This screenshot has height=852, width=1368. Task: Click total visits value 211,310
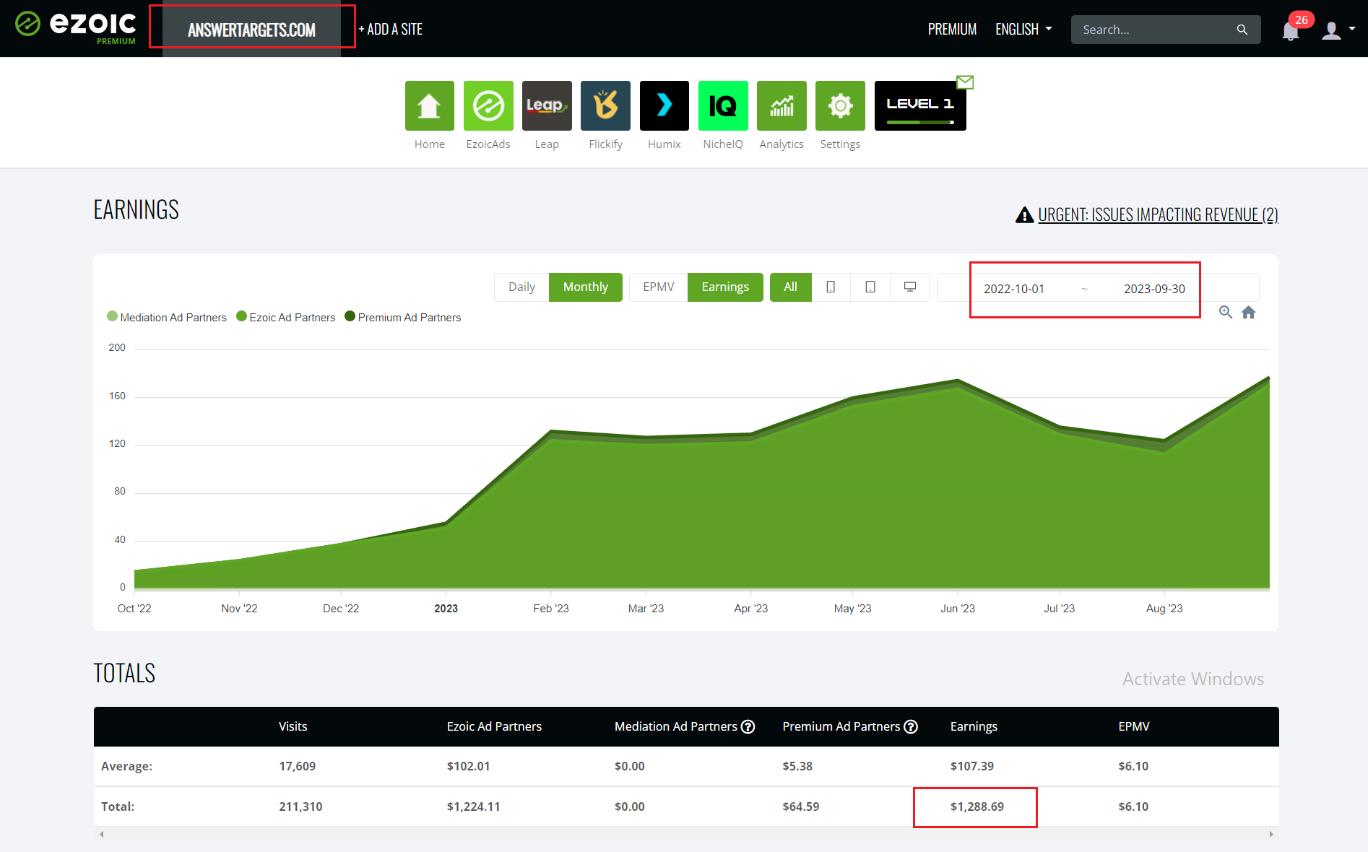tap(300, 807)
